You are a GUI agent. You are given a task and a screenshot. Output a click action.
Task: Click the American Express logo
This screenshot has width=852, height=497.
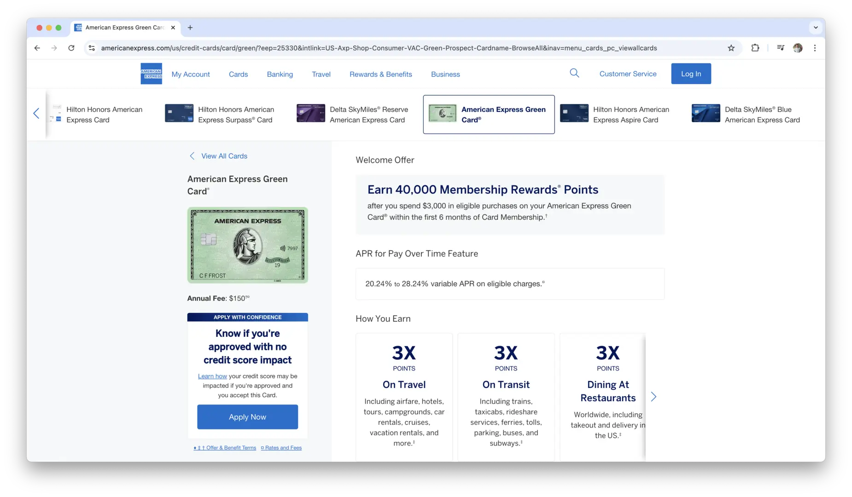click(x=151, y=74)
